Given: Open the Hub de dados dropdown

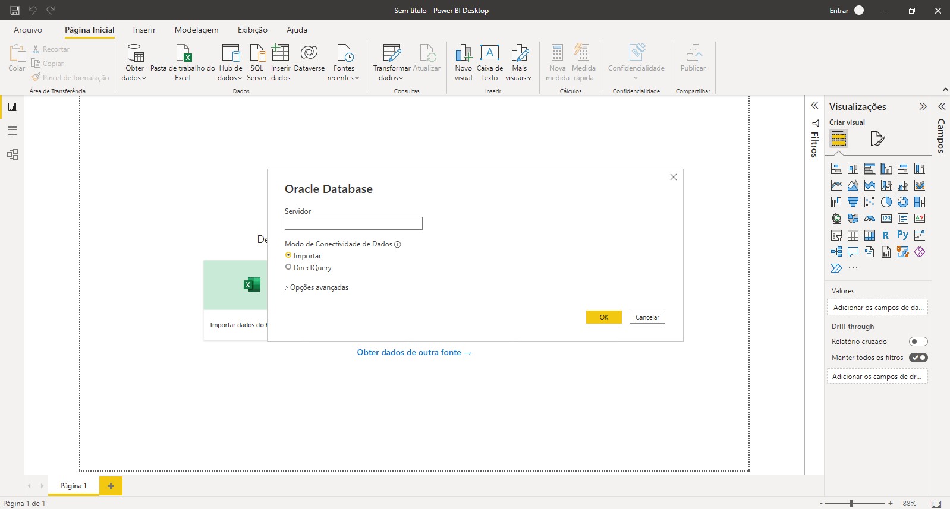Looking at the screenshot, I should [230, 62].
